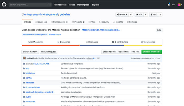Open the nedbaldessin author link
184x106 pixels.
(32, 58)
